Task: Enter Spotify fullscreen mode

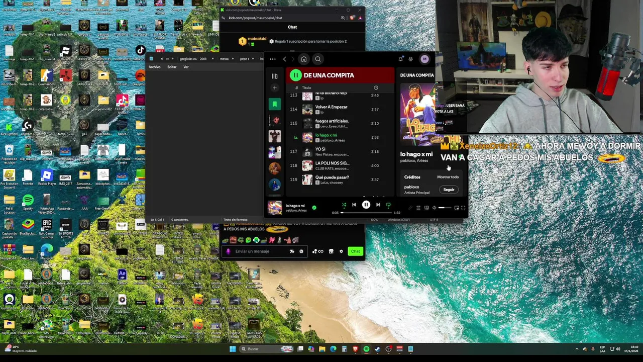Action: coord(463,208)
